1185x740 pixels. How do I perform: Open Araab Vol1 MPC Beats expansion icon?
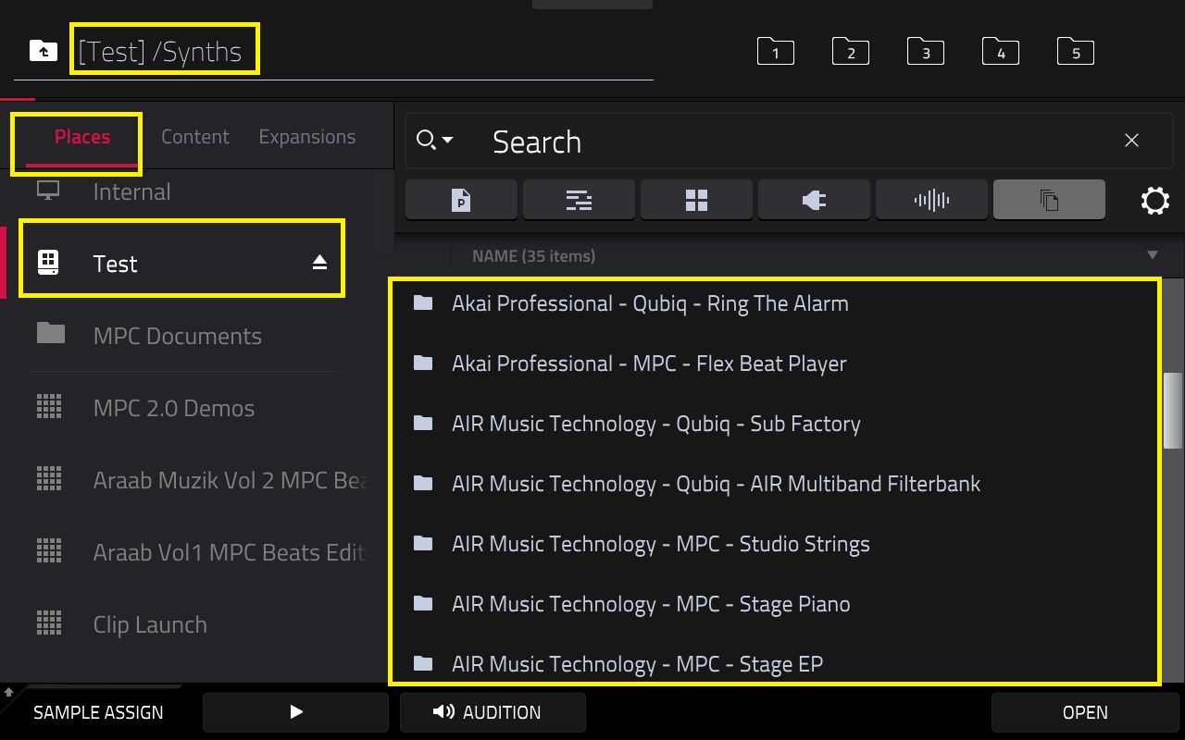(x=49, y=550)
